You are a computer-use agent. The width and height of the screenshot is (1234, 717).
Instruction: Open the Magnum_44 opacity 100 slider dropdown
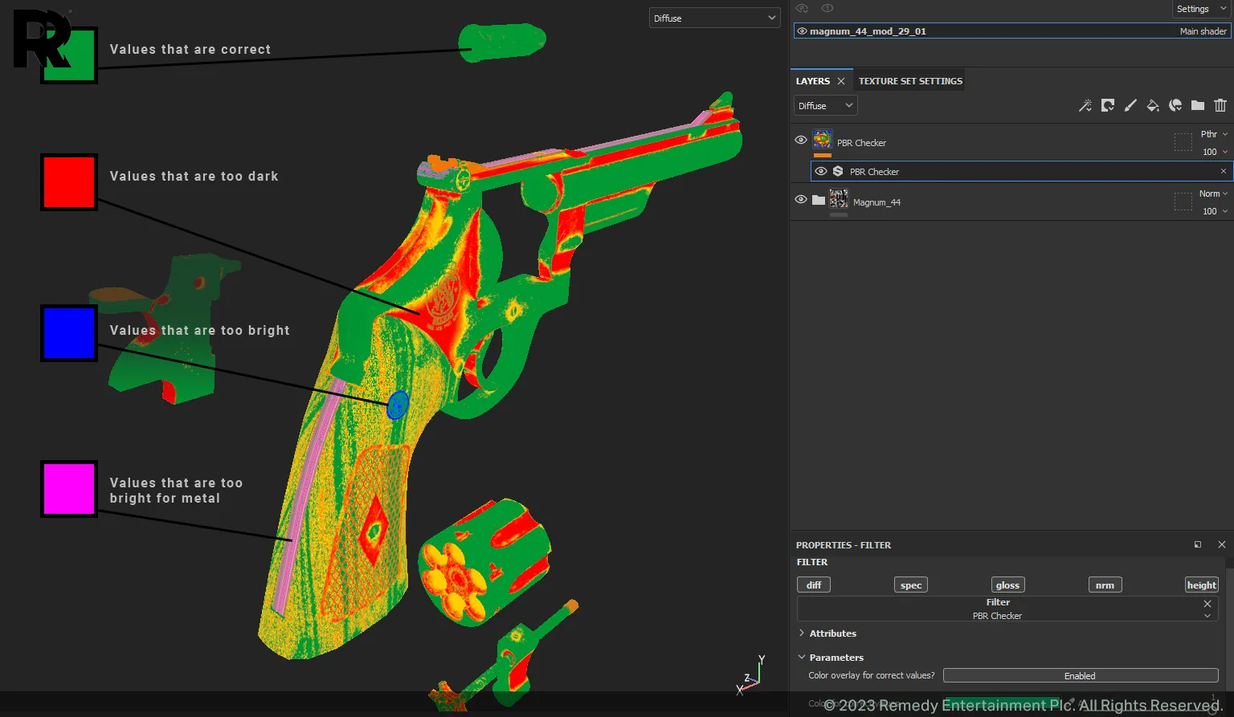(x=1215, y=211)
